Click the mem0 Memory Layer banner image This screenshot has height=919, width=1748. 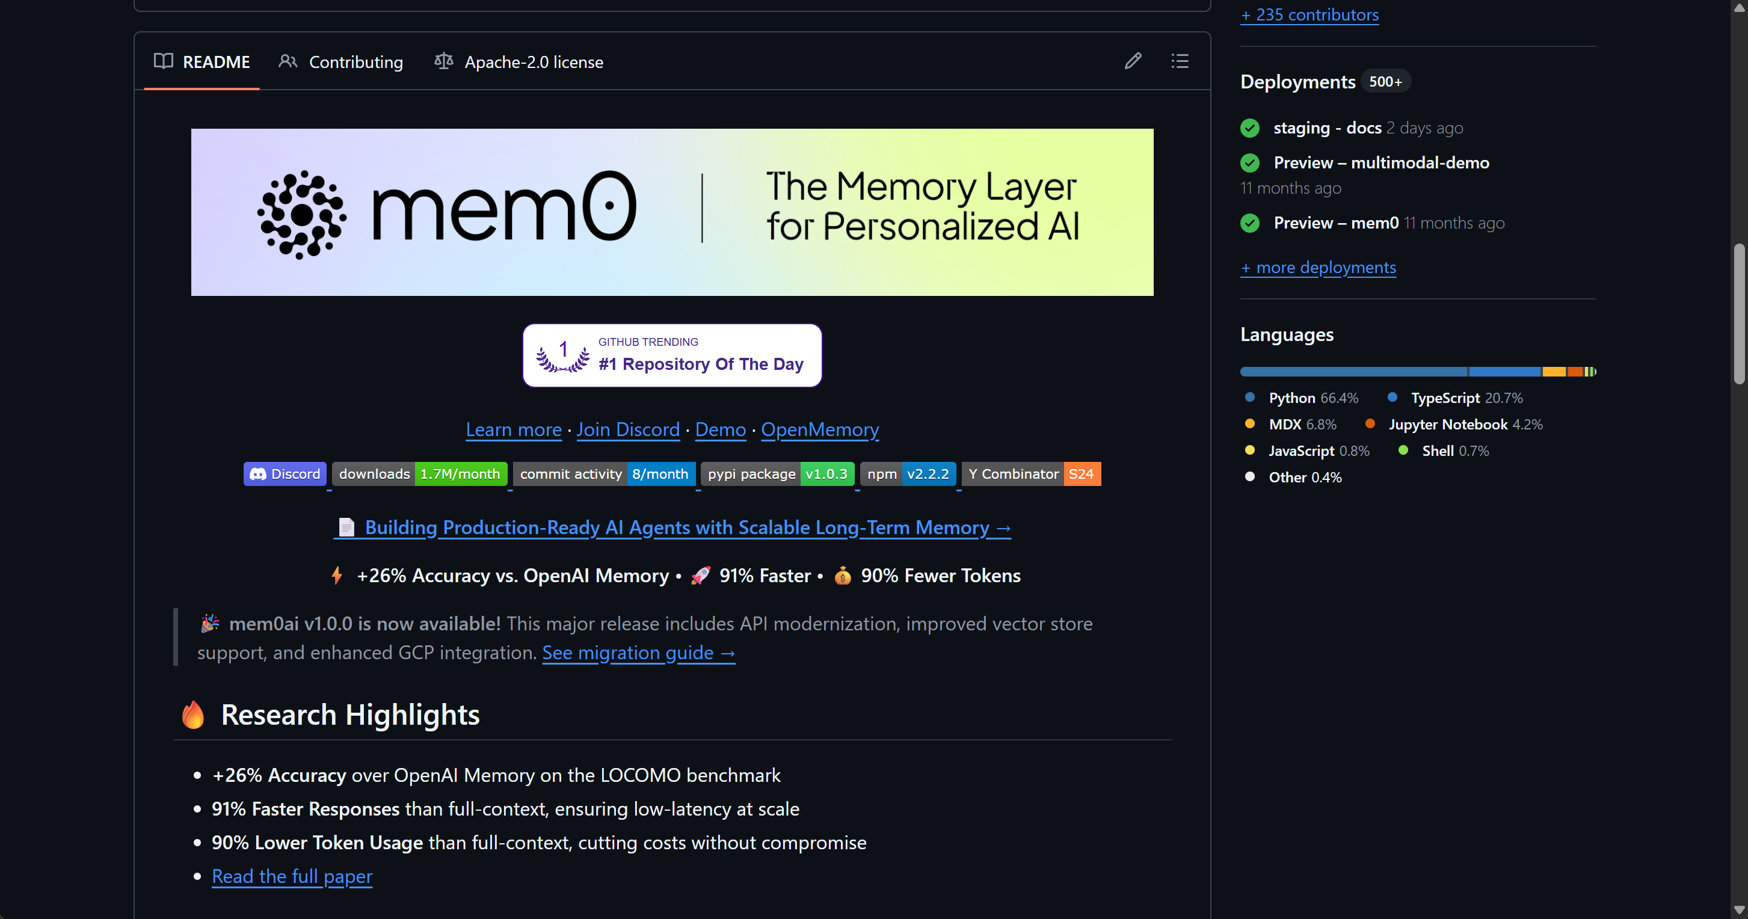pos(672,212)
